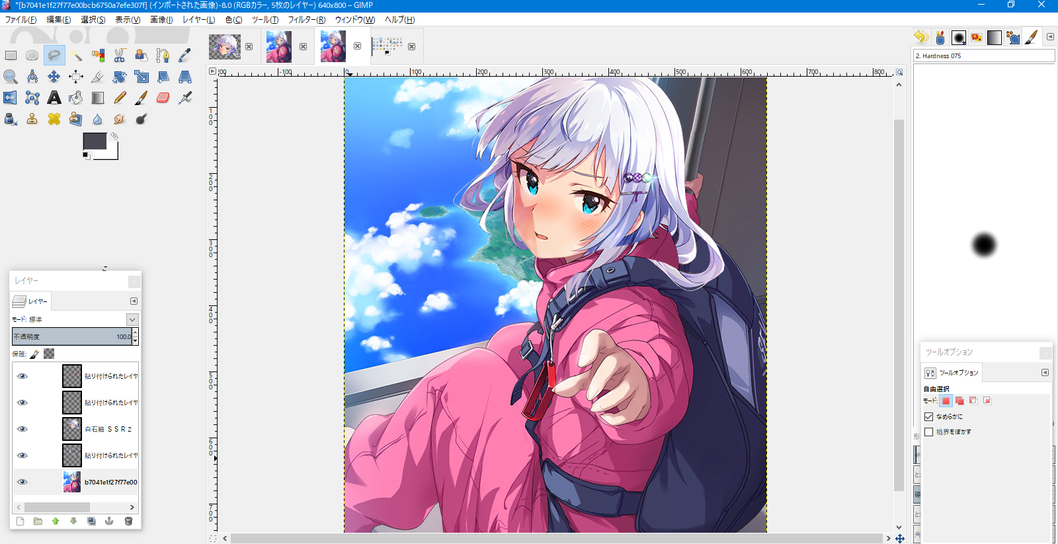Select the Blend gradient tool
The width and height of the screenshot is (1058, 544).
click(x=98, y=98)
